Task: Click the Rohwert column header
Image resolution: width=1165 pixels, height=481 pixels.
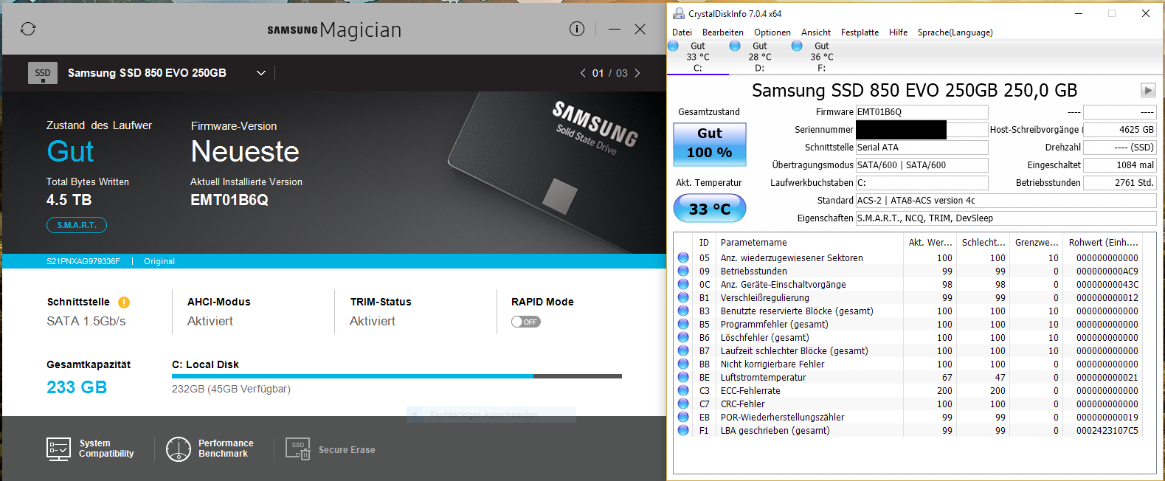Action: tap(1103, 243)
